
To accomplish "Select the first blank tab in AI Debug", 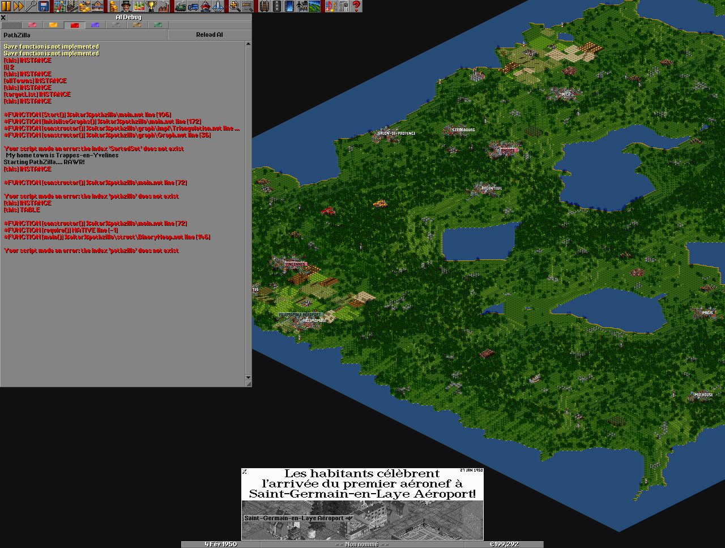I will tap(11, 25).
